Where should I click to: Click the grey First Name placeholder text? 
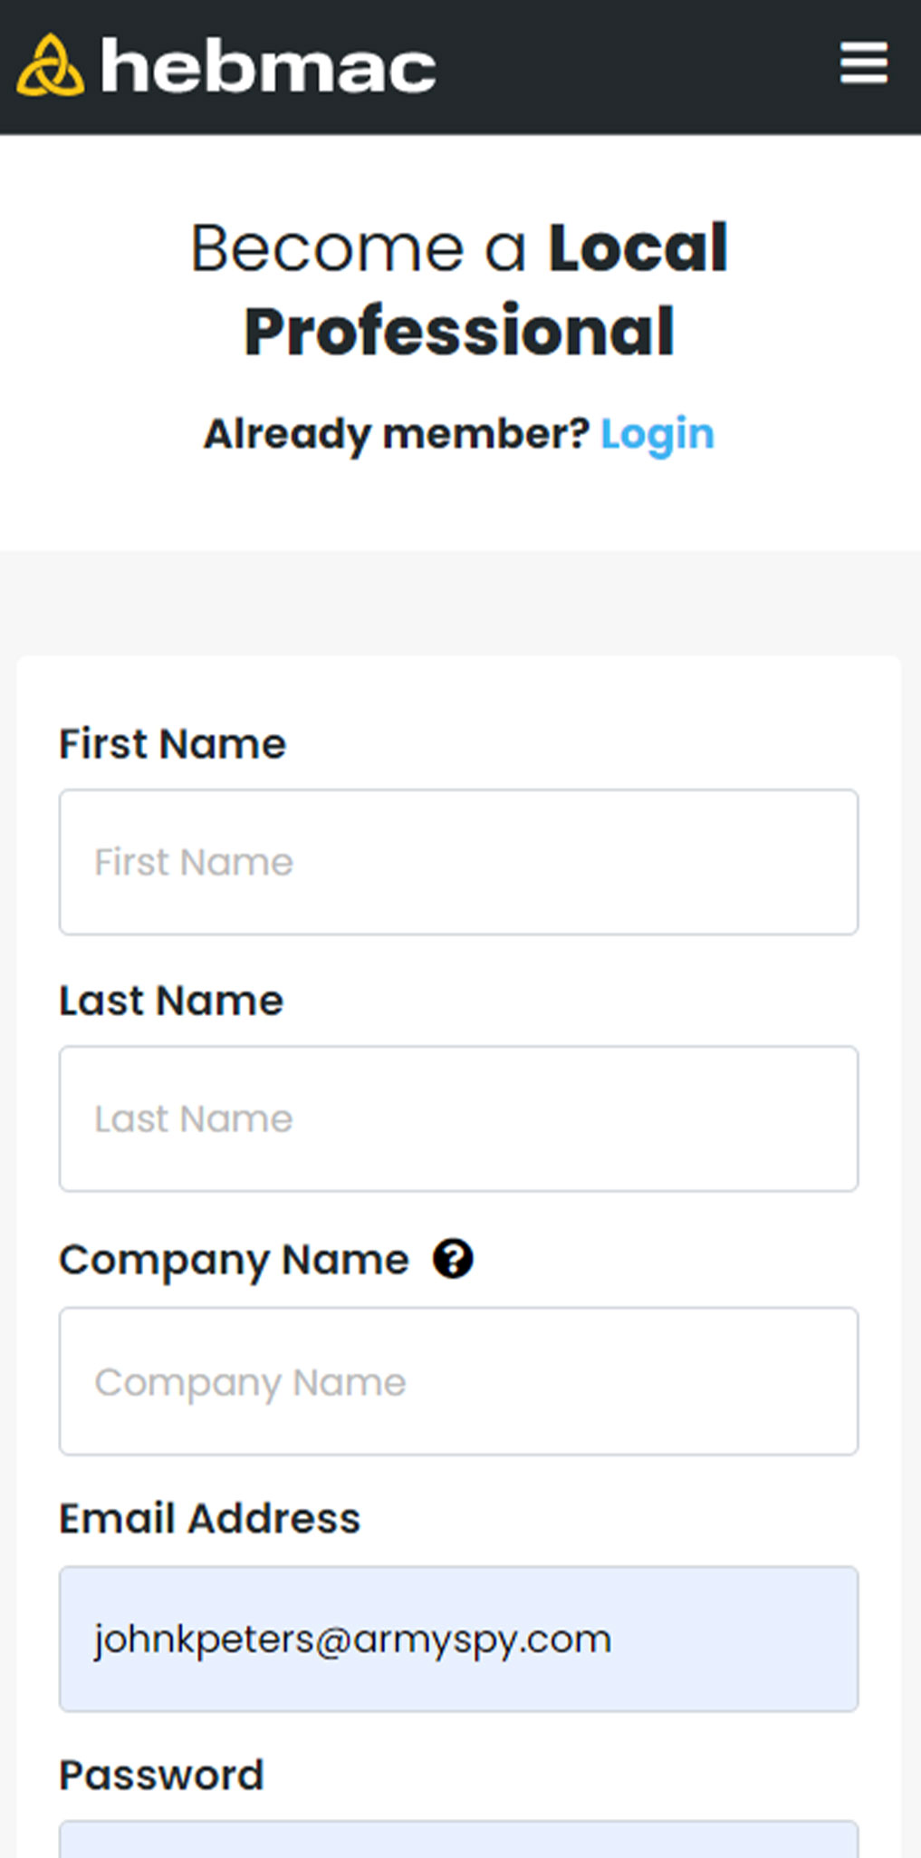click(194, 862)
